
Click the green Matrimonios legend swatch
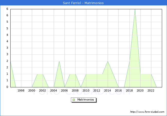pyautogui.click(x=73, y=100)
